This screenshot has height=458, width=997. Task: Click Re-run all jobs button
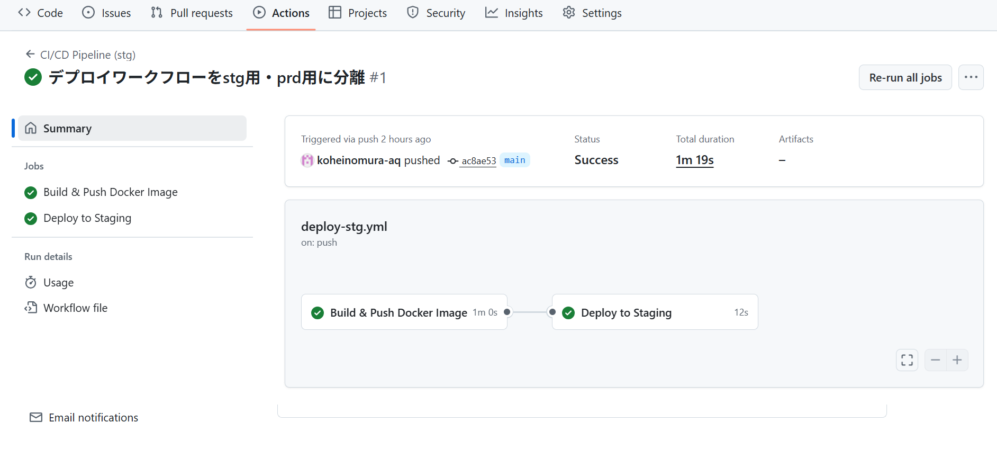pyautogui.click(x=905, y=77)
